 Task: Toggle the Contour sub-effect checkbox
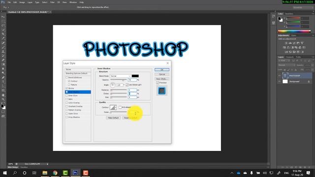(x=69, y=81)
